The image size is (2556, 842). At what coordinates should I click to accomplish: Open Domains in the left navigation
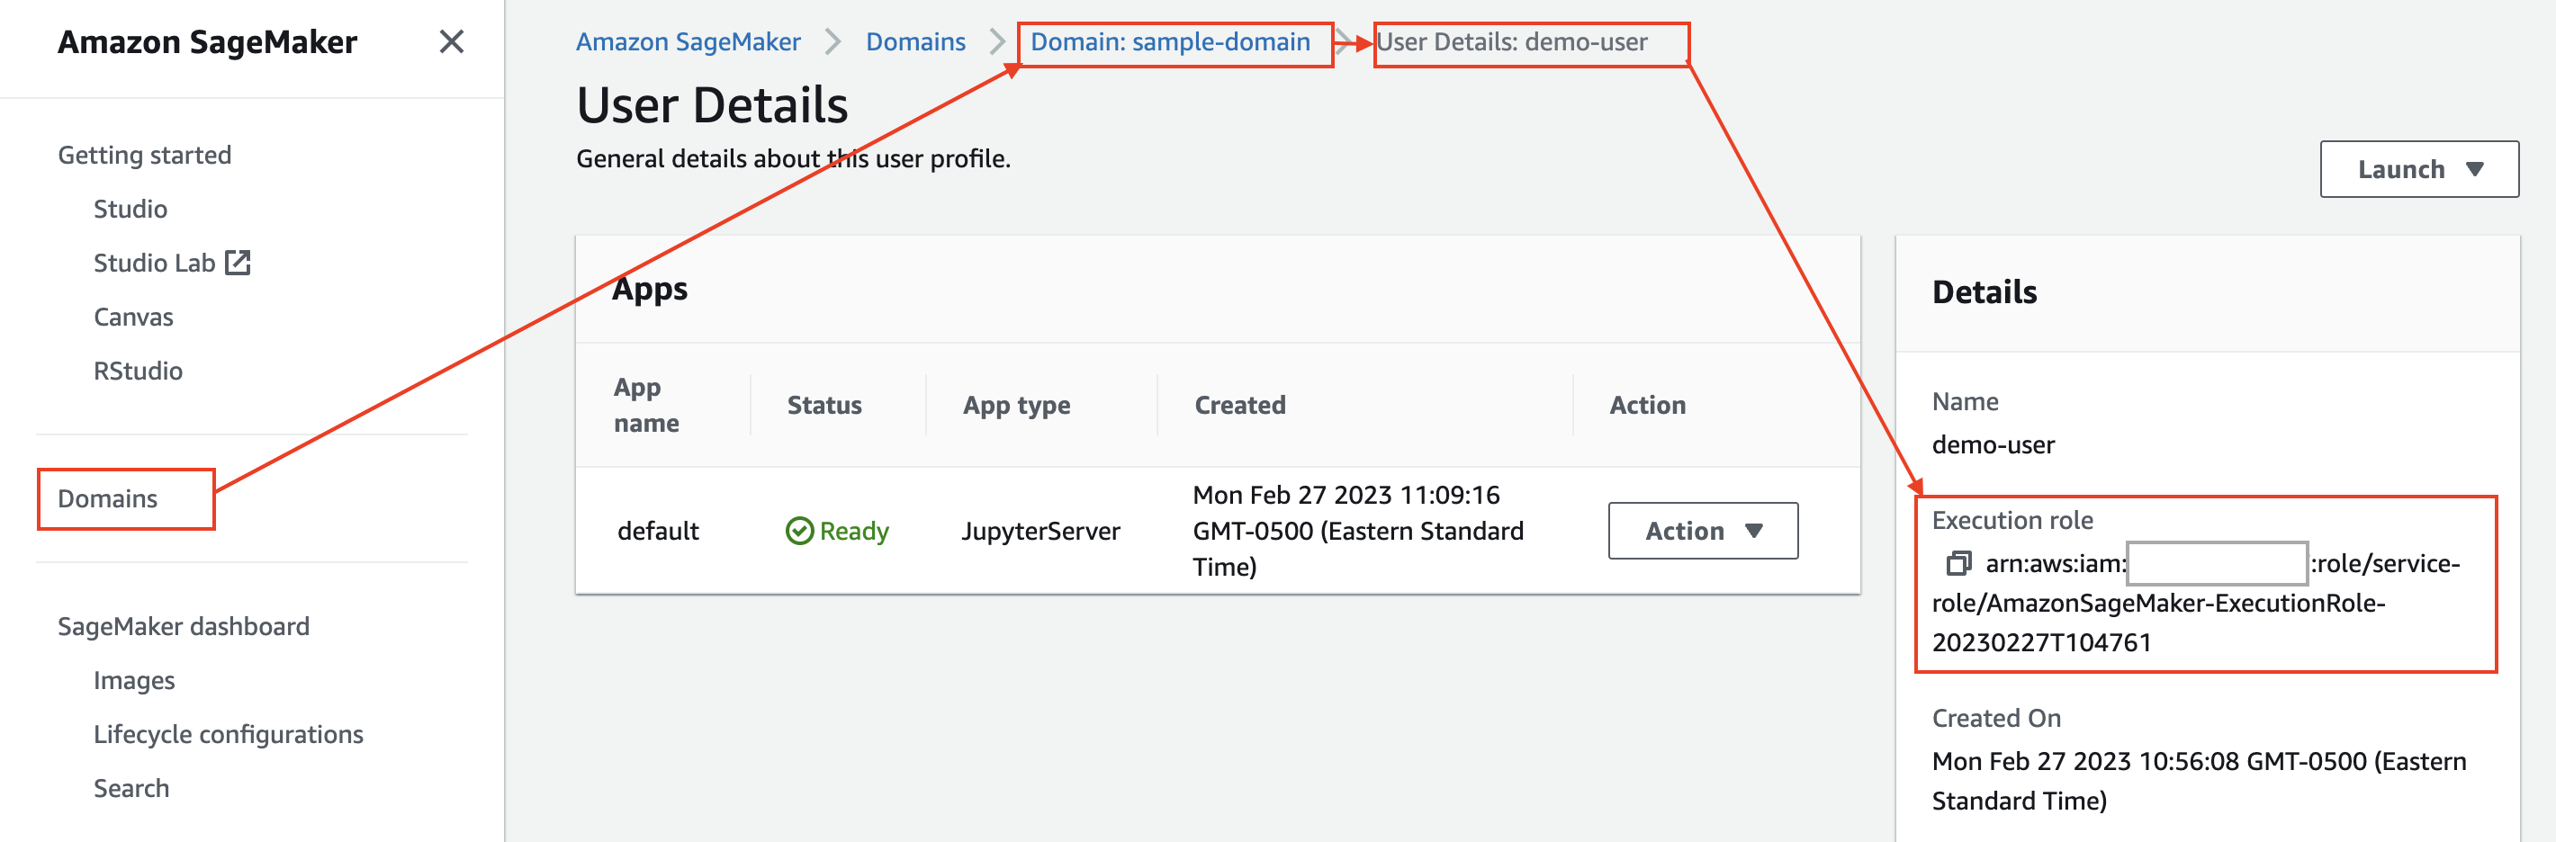pyautogui.click(x=107, y=499)
